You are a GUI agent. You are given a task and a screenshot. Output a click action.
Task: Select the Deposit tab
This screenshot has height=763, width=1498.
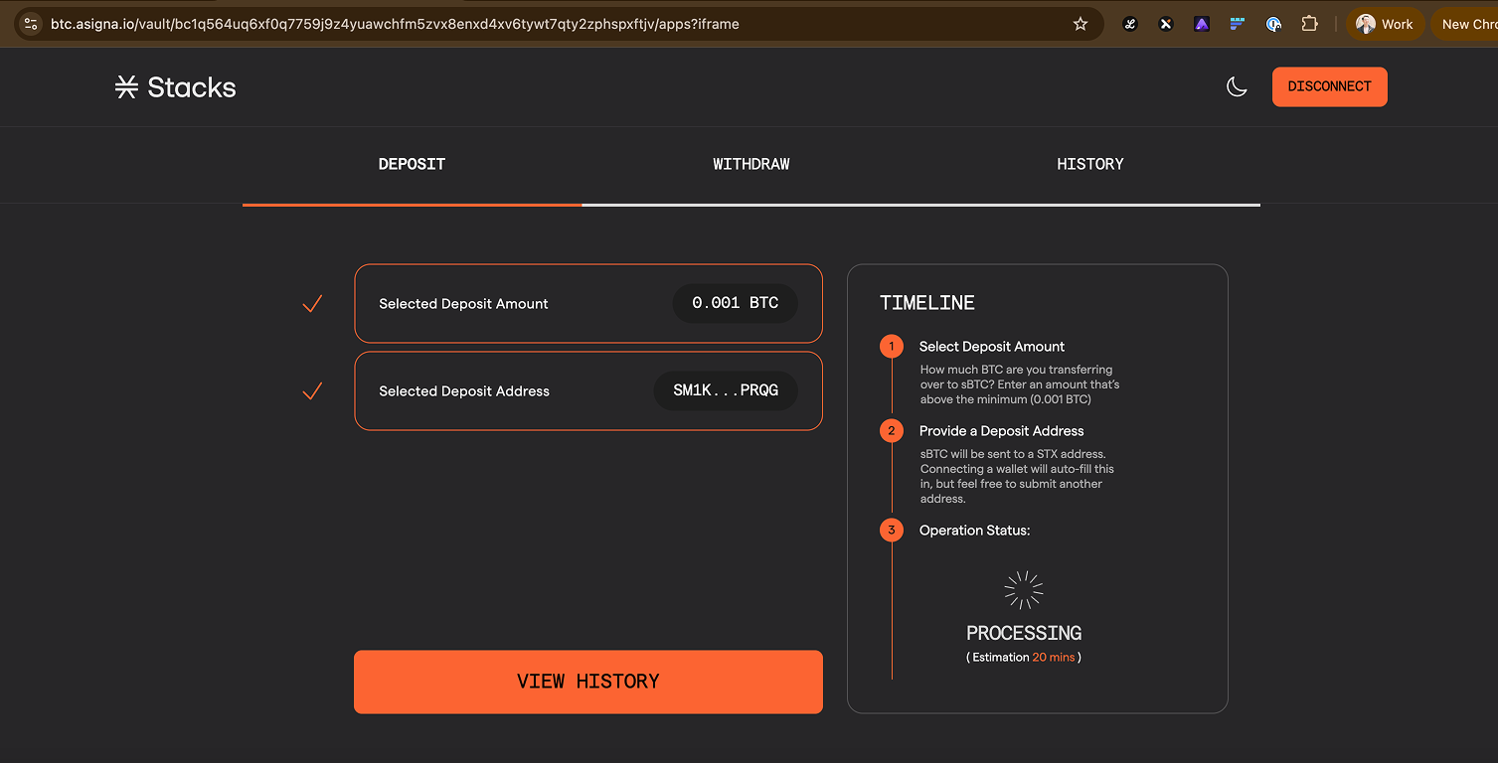pyautogui.click(x=412, y=164)
